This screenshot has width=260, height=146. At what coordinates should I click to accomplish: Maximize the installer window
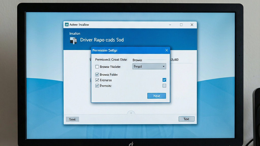[181, 25]
